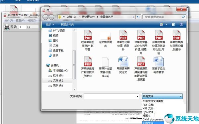Toggle the preview pane icon

pos(173,24)
